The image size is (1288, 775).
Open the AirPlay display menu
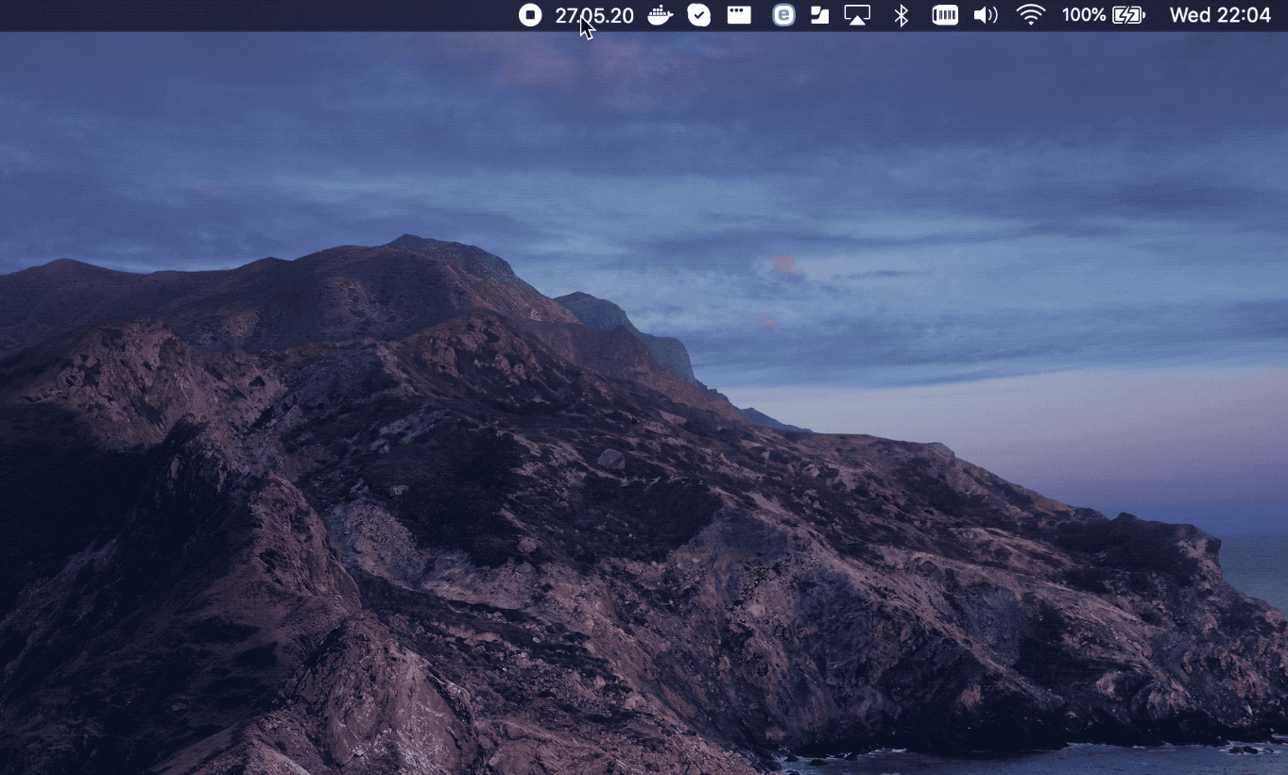tap(857, 15)
